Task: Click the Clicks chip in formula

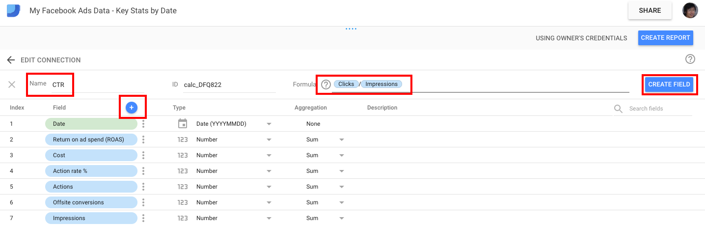Action: [x=346, y=84]
